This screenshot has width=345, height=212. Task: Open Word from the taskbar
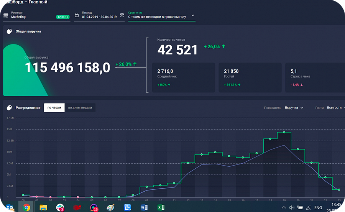[144, 207]
